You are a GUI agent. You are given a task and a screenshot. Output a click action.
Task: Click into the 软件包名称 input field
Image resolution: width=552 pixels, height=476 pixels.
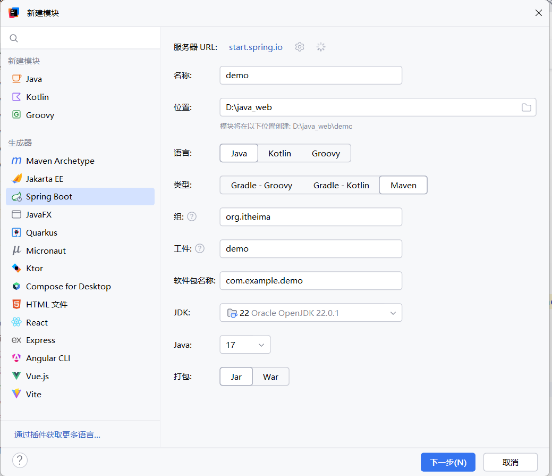(311, 281)
